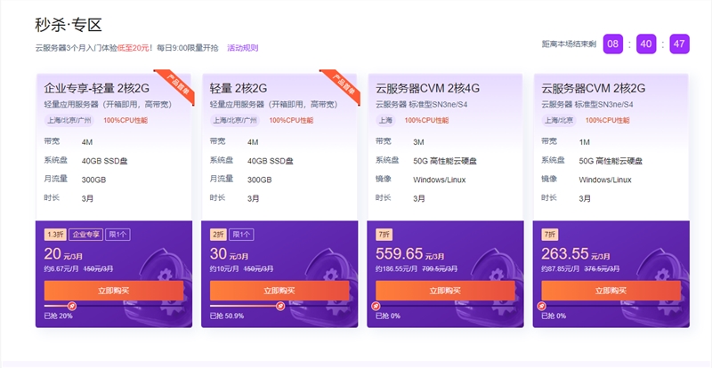
Task: Click the 263.55 price text
Action: click(565, 253)
